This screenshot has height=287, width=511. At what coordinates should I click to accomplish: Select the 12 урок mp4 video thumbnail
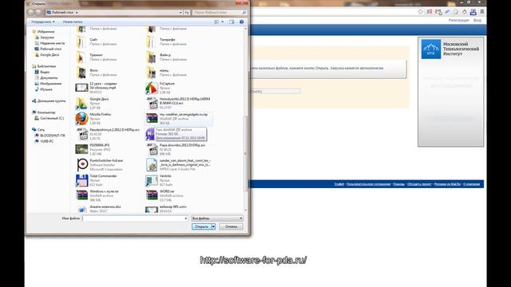click(81, 88)
